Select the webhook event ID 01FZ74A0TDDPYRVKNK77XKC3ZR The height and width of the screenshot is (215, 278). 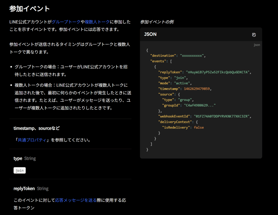[x=222, y=116]
